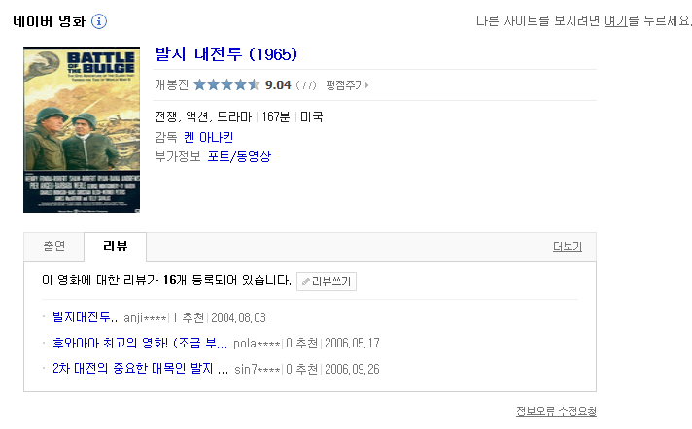Viewport: 692px width, 429px height.
Task: Click the 9.04 rating score
Action: [x=278, y=84]
